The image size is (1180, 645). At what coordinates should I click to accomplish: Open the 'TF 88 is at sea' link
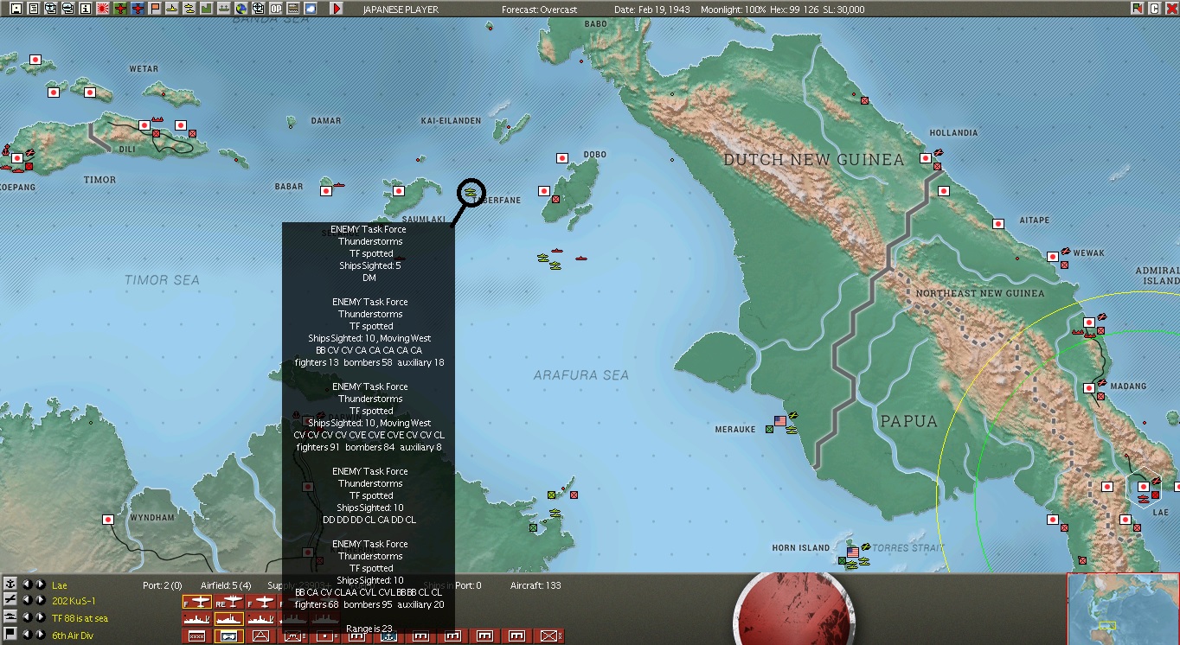(x=80, y=618)
